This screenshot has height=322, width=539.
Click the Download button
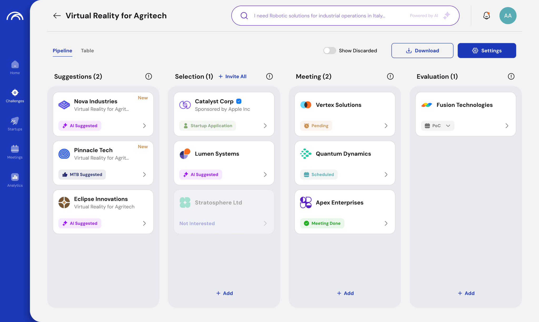click(x=422, y=51)
